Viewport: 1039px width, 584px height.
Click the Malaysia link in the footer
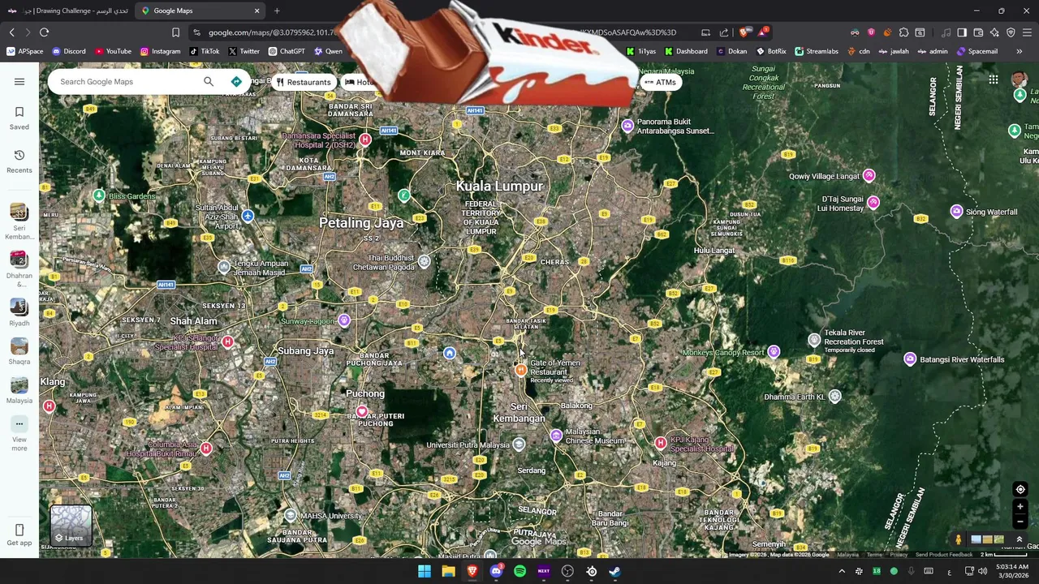[847, 555]
